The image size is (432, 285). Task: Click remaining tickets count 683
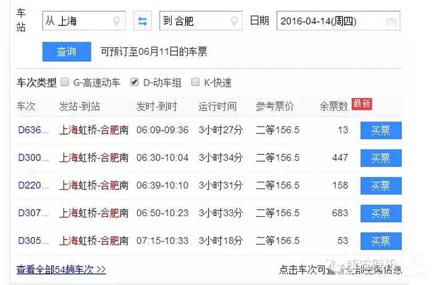coord(340,213)
